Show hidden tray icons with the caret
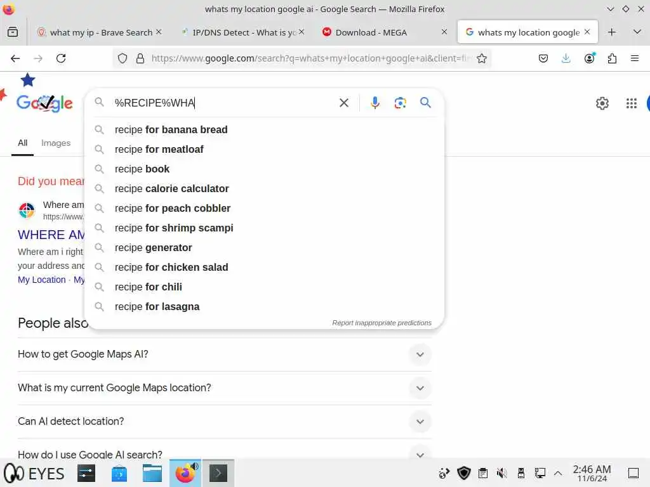Viewport: 650px width, 487px height. [x=558, y=473]
